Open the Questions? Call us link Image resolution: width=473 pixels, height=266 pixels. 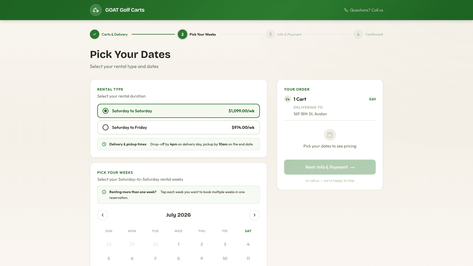point(364,10)
